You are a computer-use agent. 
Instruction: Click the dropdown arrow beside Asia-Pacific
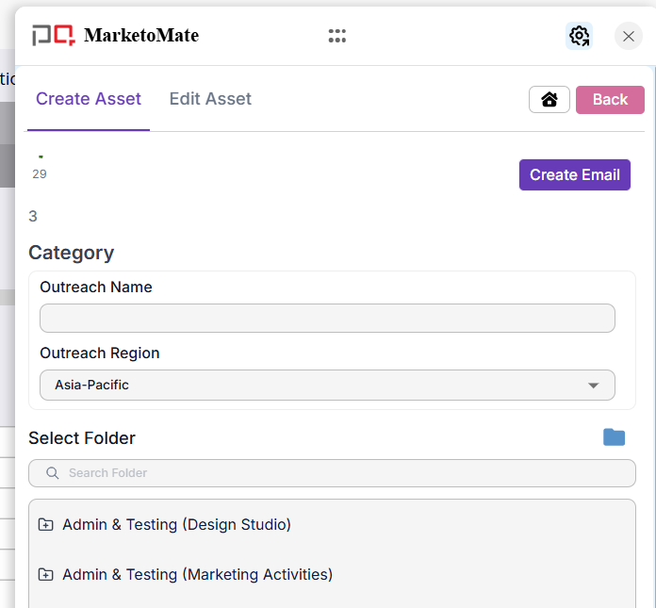point(593,386)
